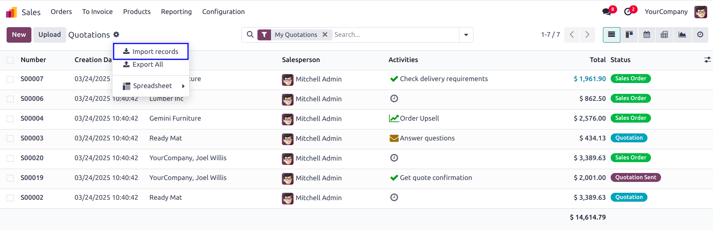Image resolution: width=713 pixels, height=230 pixels.
Task: Click the activities clock icon with badge
Action: 629,12
